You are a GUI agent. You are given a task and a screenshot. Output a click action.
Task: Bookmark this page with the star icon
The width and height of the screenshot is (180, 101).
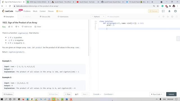tap(158, 6)
